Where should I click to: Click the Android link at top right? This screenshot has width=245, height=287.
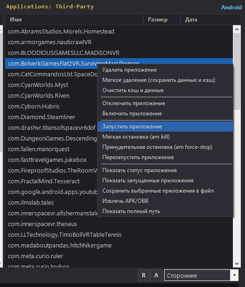231,7
